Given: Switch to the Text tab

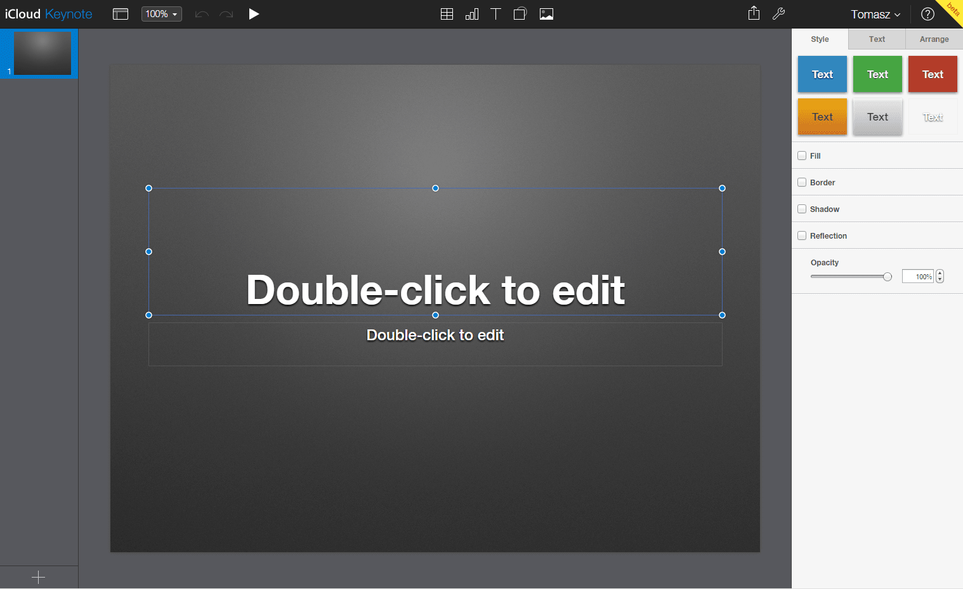Looking at the screenshot, I should [877, 39].
